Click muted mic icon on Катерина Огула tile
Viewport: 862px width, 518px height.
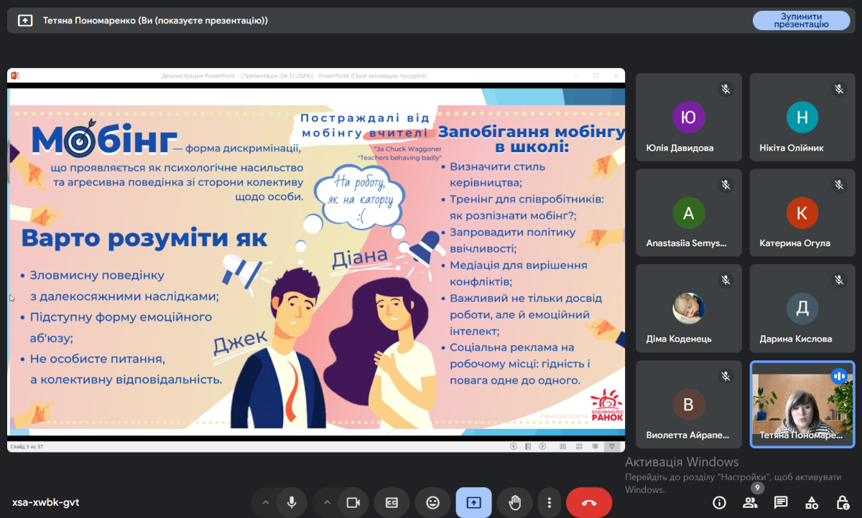tap(838, 184)
